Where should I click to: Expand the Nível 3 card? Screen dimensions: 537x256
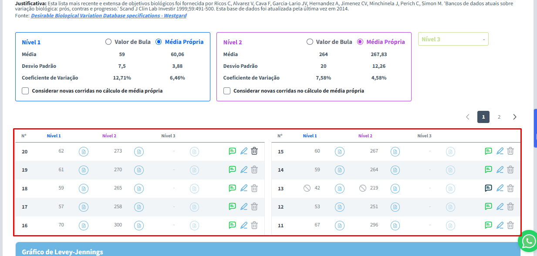453,39
